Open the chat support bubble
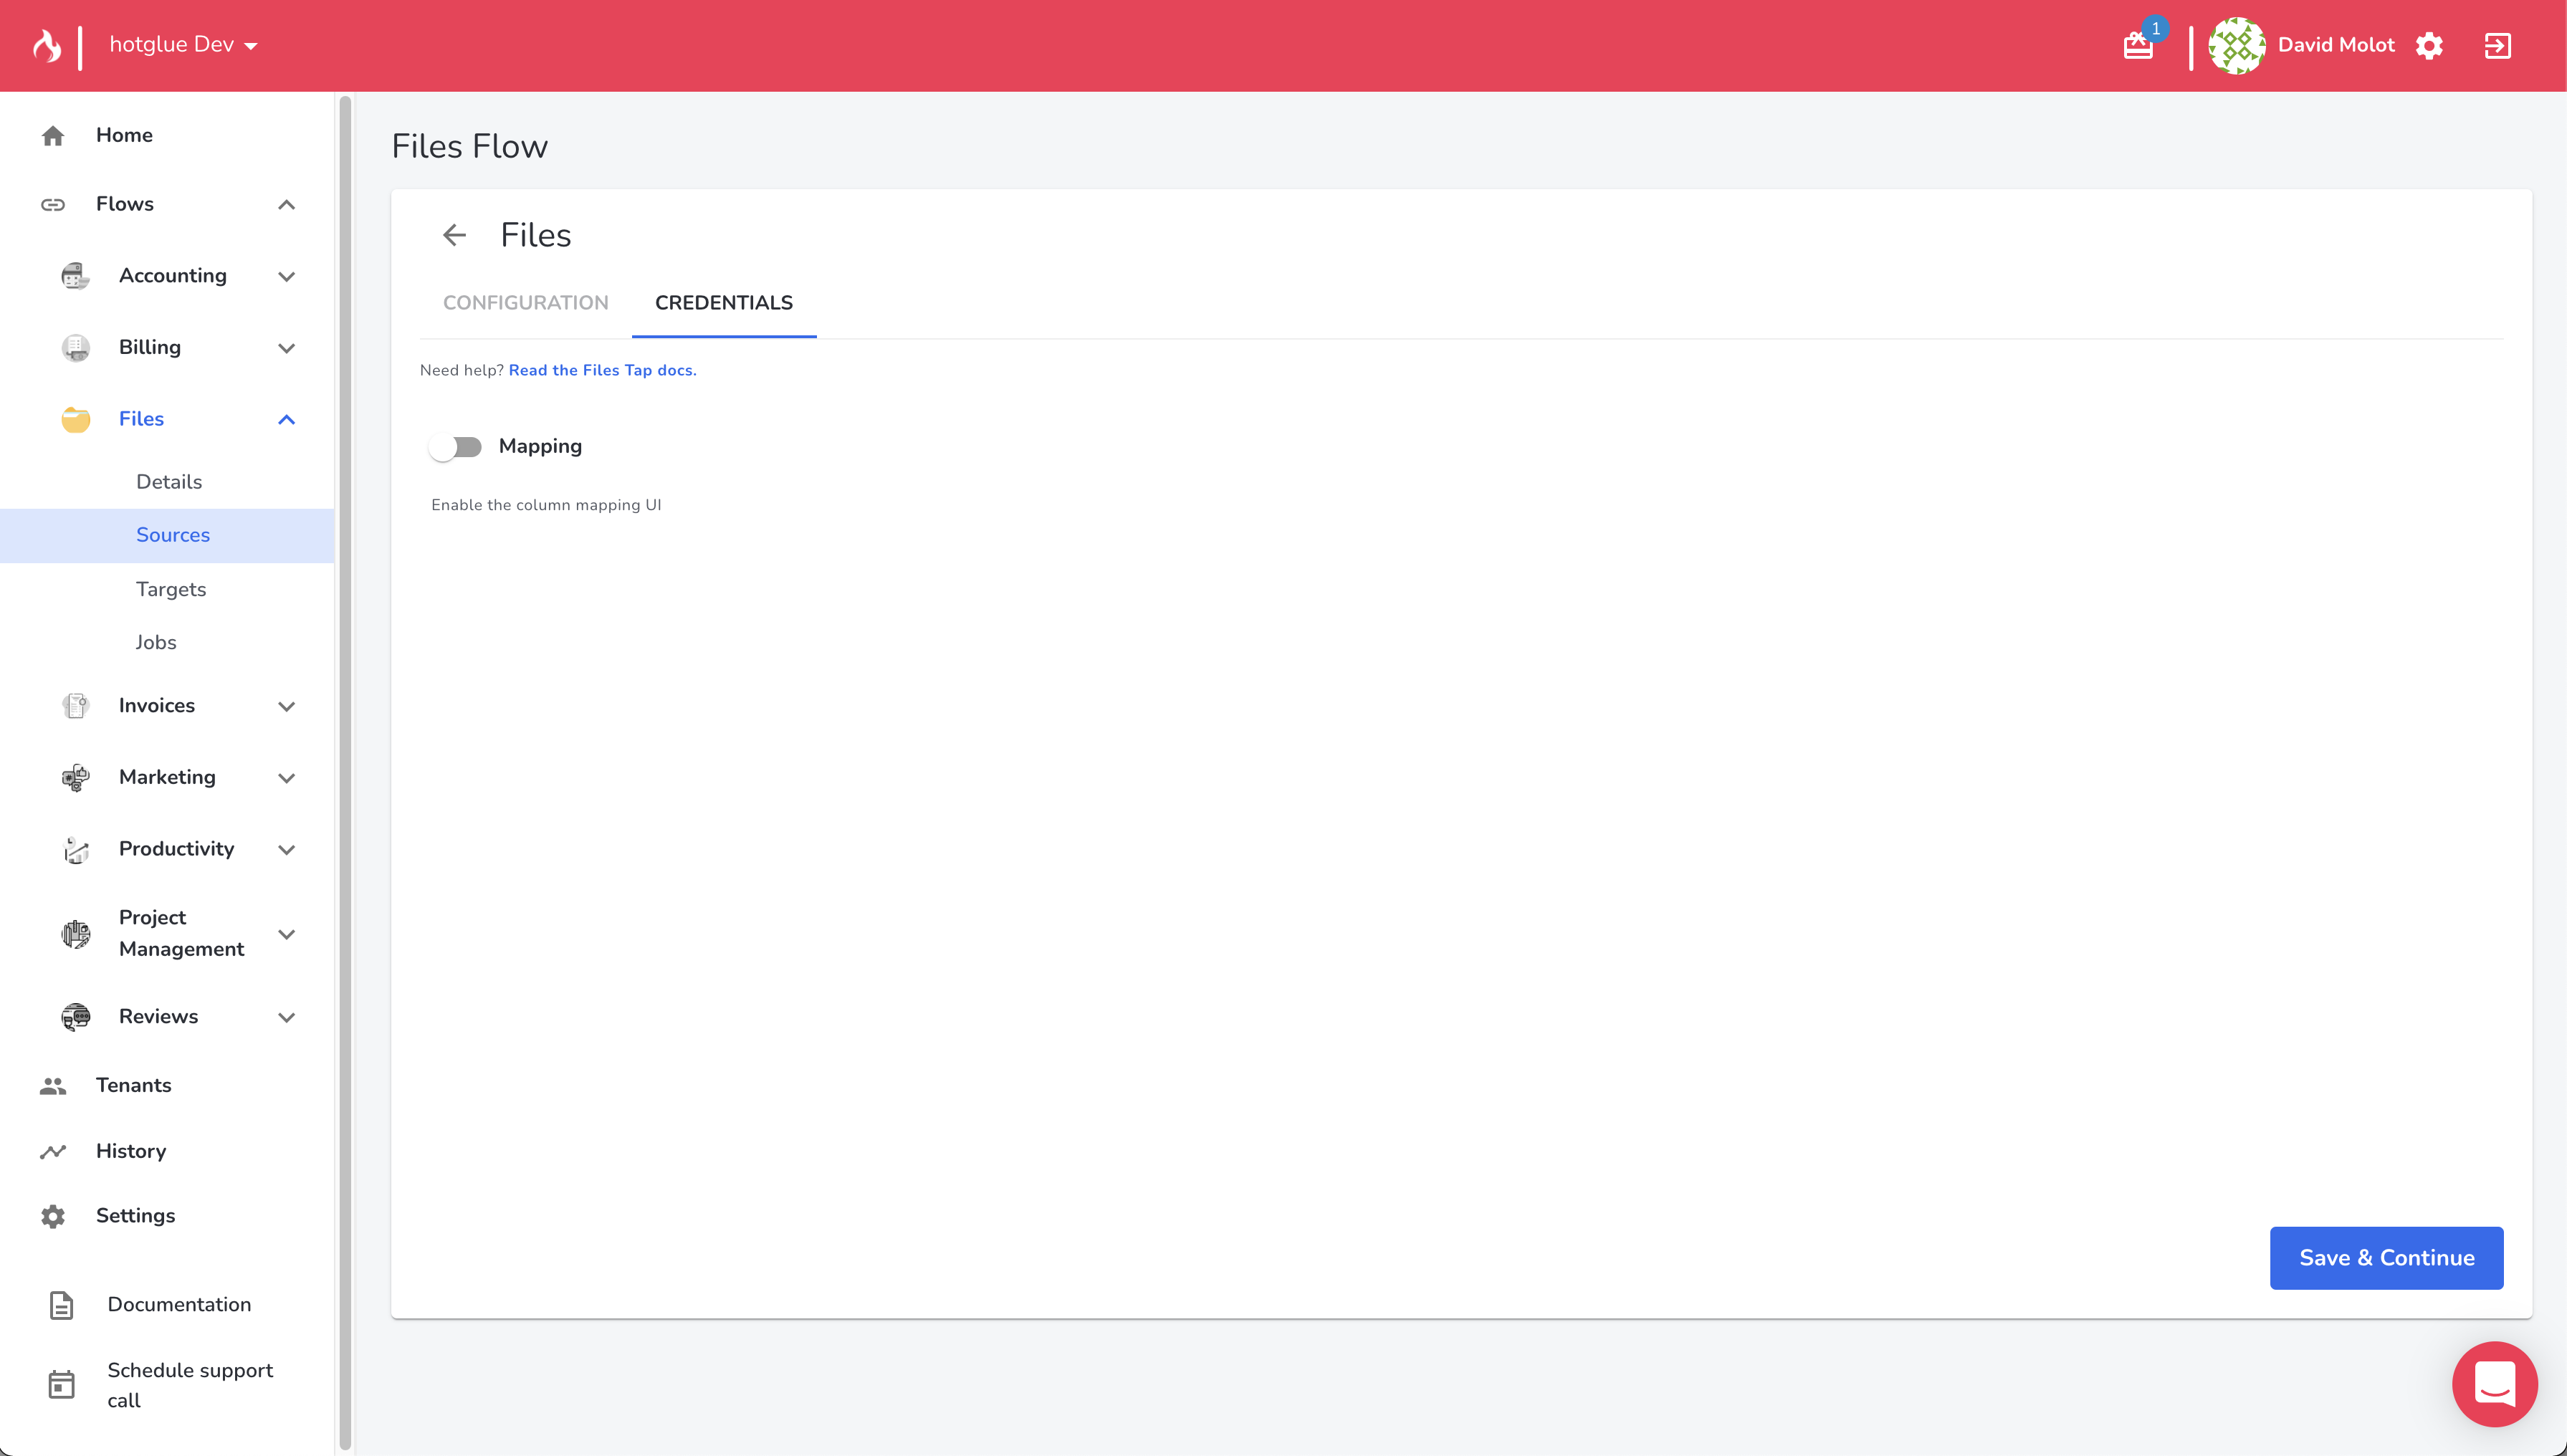The image size is (2567, 1456). (x=2494, y=1384)
